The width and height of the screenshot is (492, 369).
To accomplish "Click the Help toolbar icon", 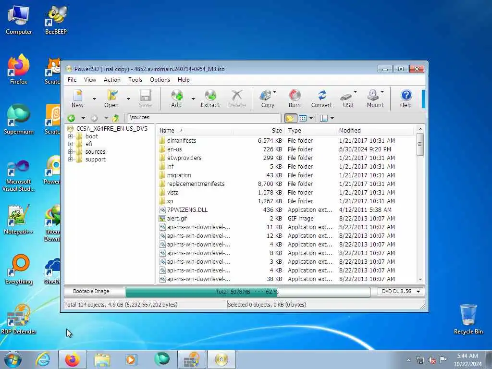I will point(406,98).
